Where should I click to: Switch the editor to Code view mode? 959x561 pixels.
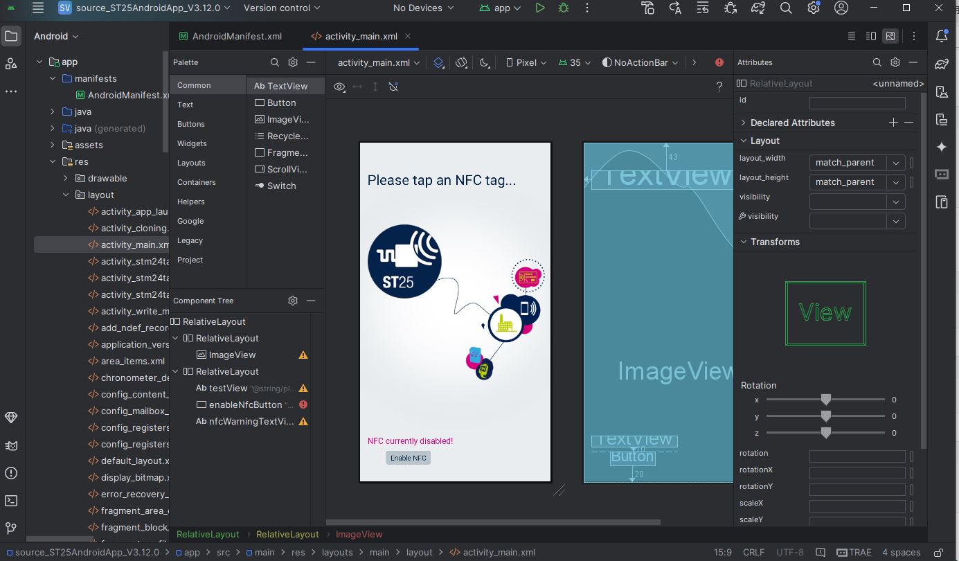[852, 36]
